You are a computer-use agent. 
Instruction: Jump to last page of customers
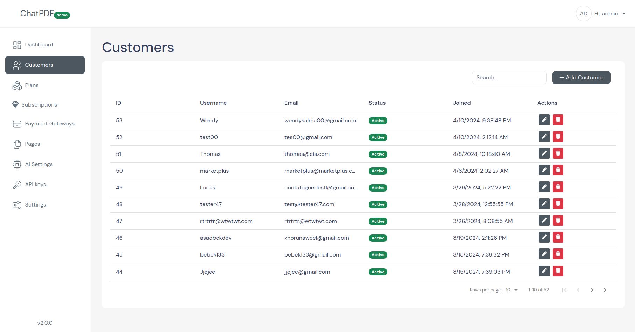point(606,290)
